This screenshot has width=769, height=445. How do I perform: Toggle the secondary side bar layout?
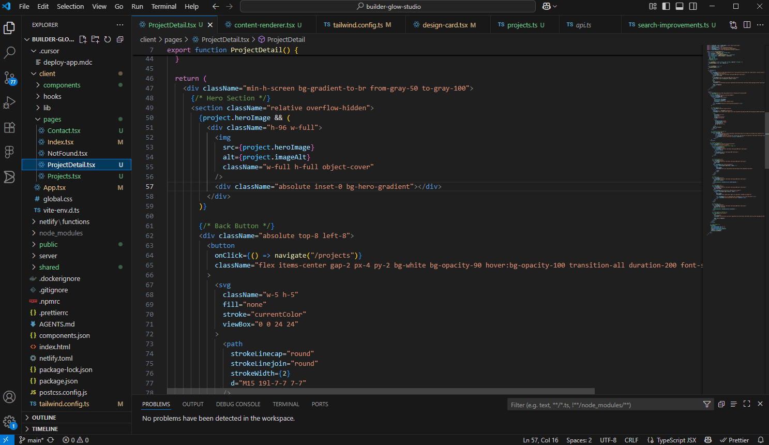pyautogui.click(x=693, y=6)
